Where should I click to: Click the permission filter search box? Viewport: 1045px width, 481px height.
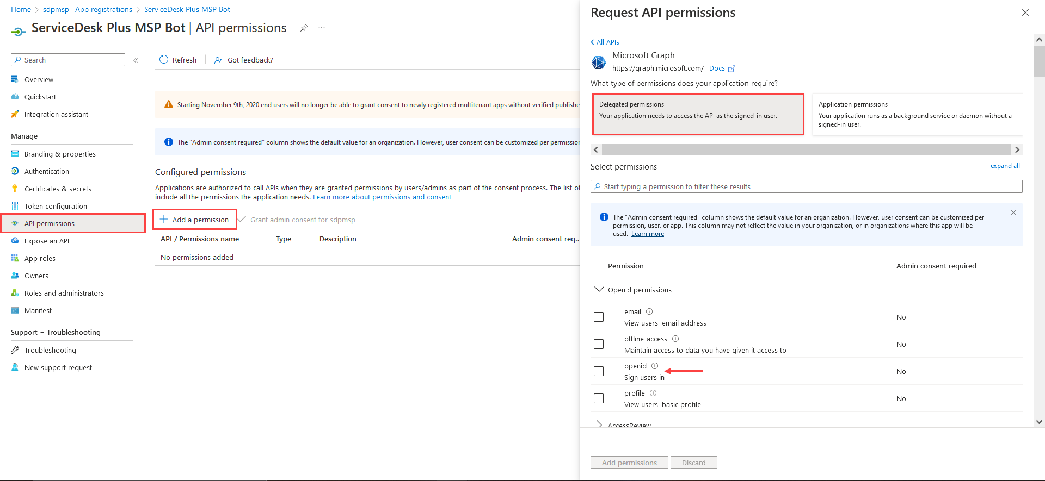click(806, 186)
